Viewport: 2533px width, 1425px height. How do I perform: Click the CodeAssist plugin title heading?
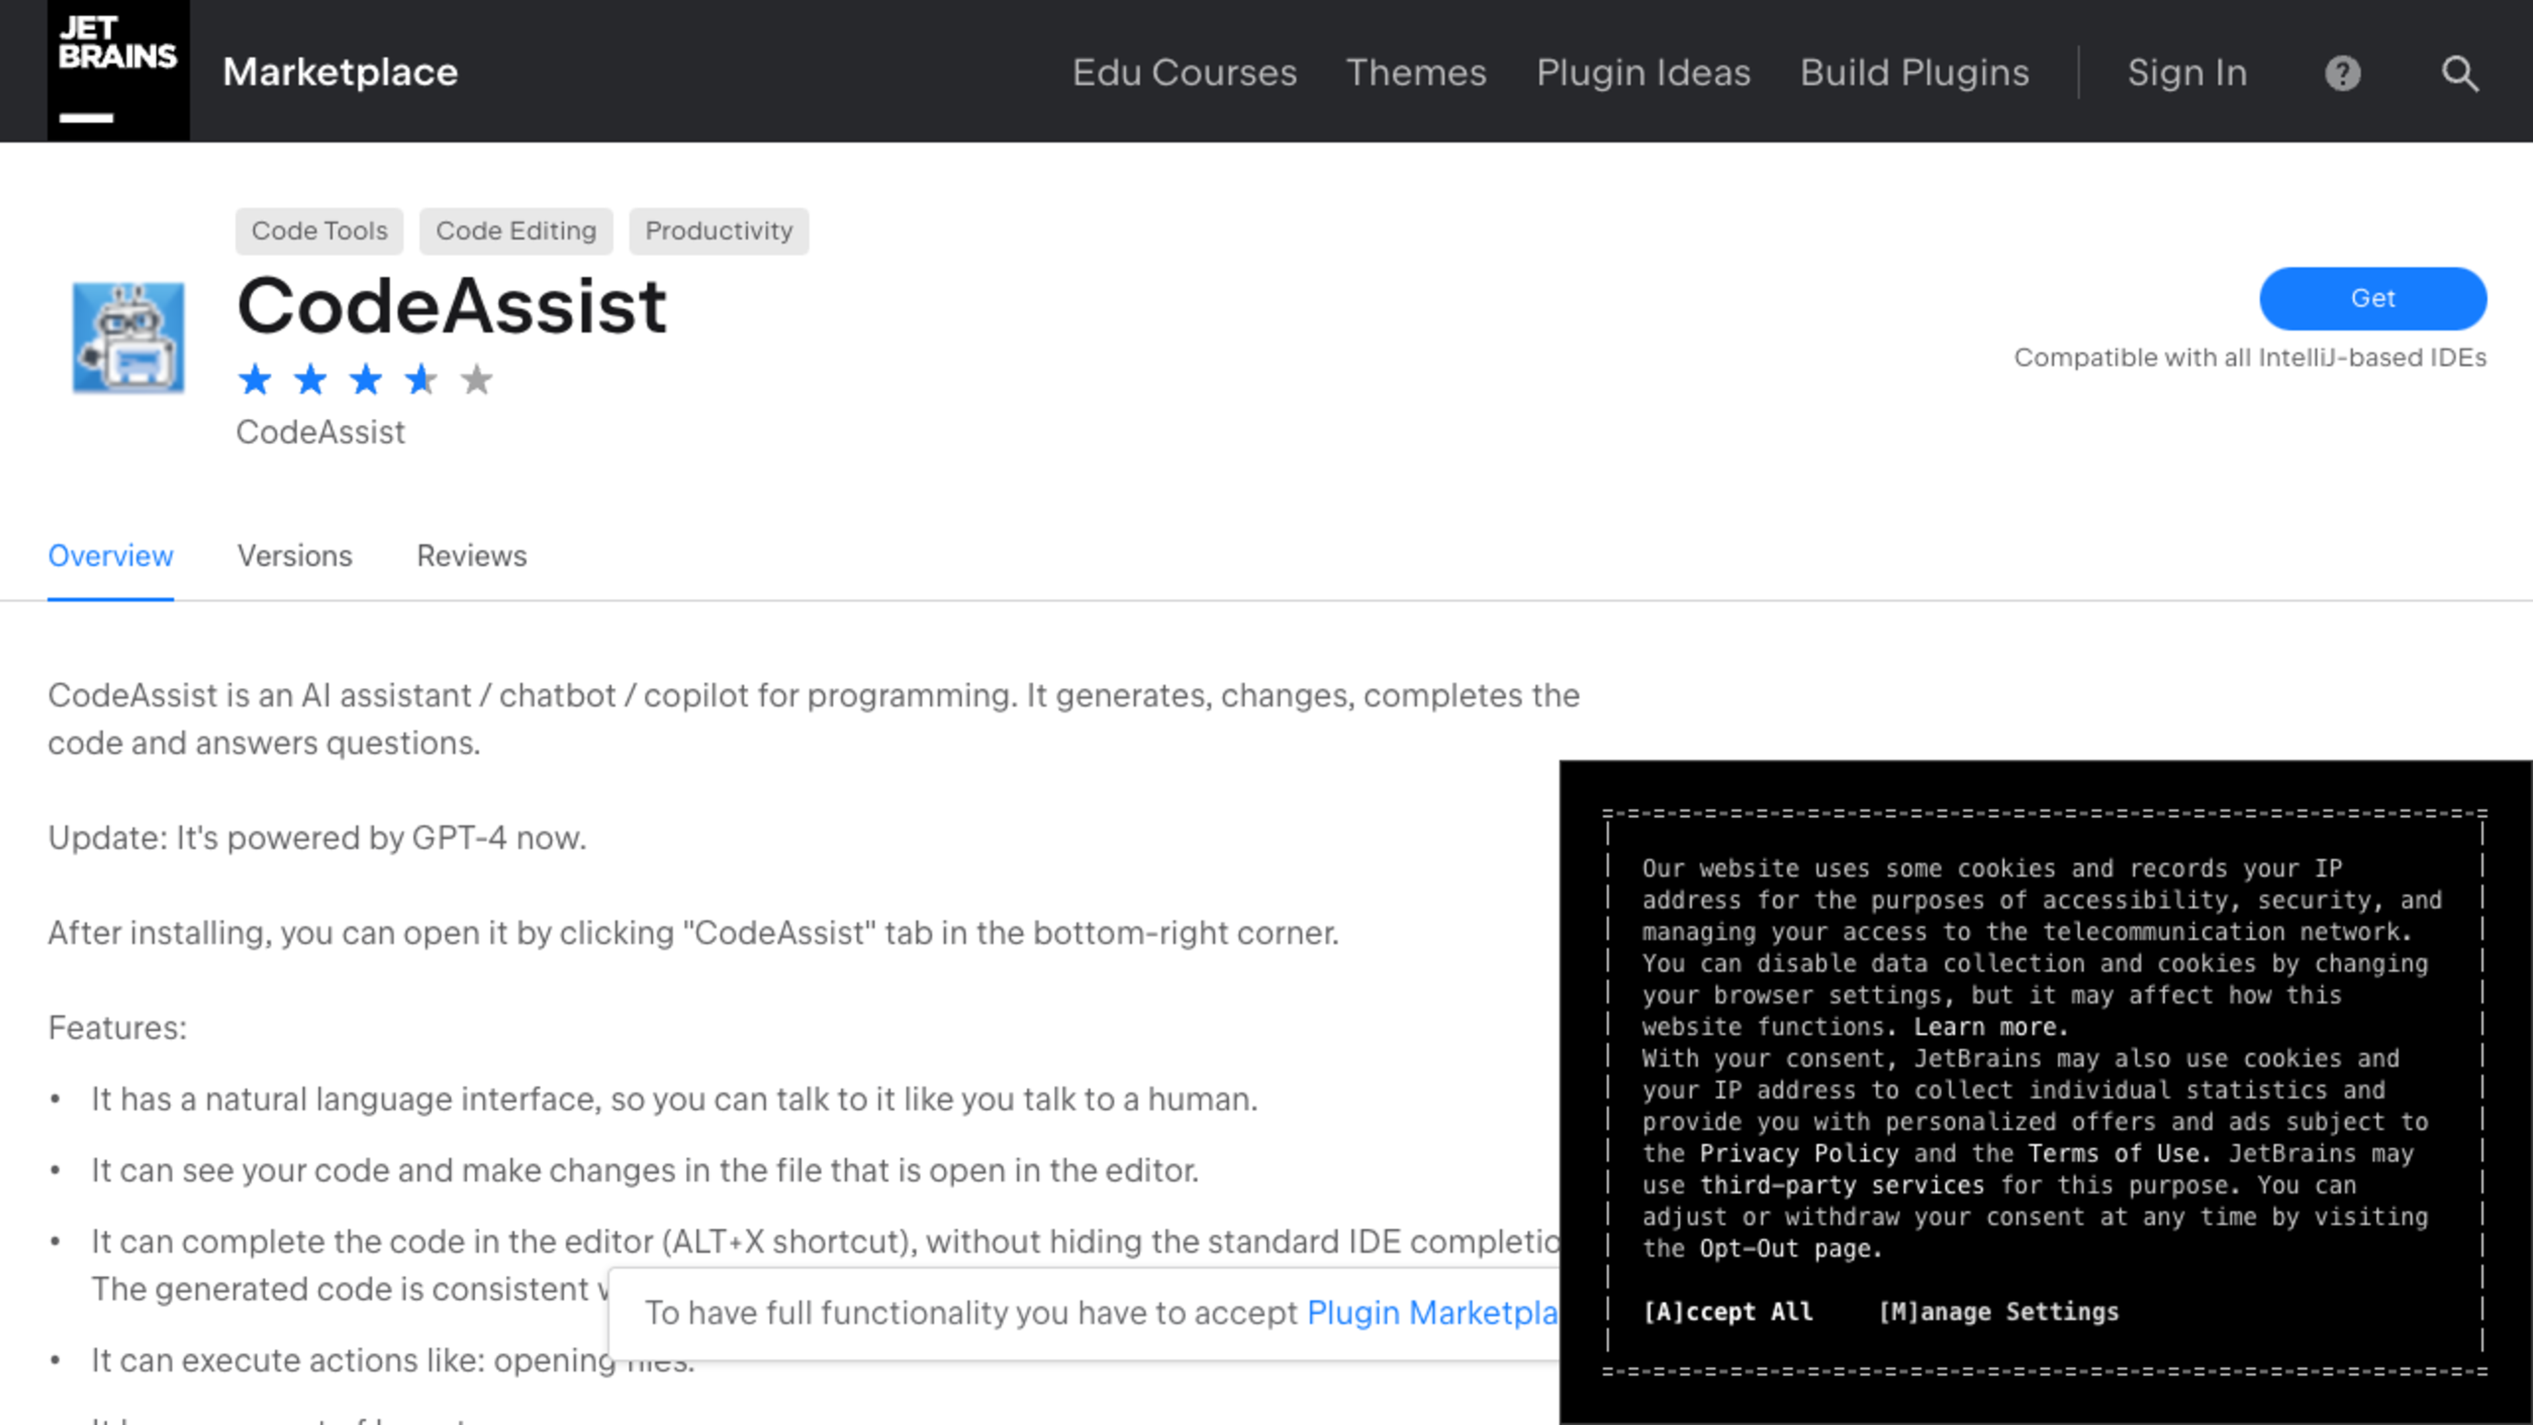(x=453, y=306)
